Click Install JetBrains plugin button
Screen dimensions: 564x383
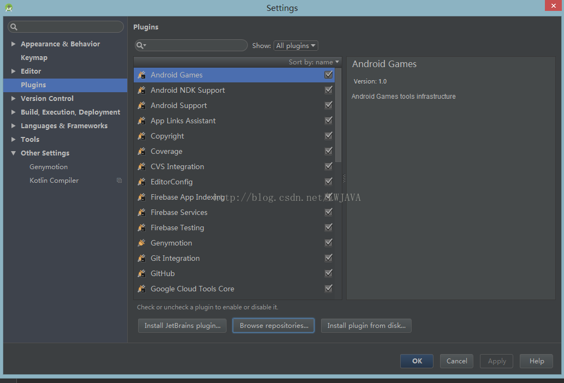point(182,326)
